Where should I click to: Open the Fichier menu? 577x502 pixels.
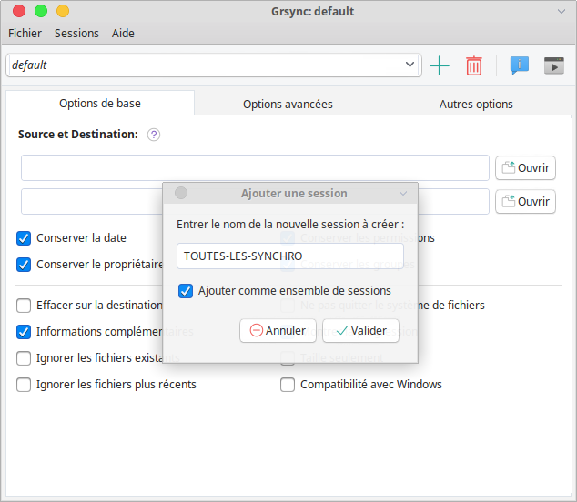25,33
